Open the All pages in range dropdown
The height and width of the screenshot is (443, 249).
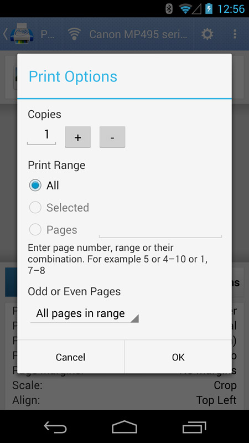pos(85,313)
